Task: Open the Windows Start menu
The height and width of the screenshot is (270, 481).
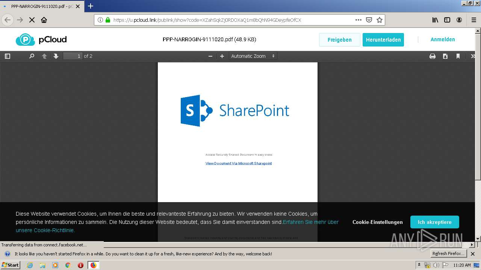Action: (10, 265)
